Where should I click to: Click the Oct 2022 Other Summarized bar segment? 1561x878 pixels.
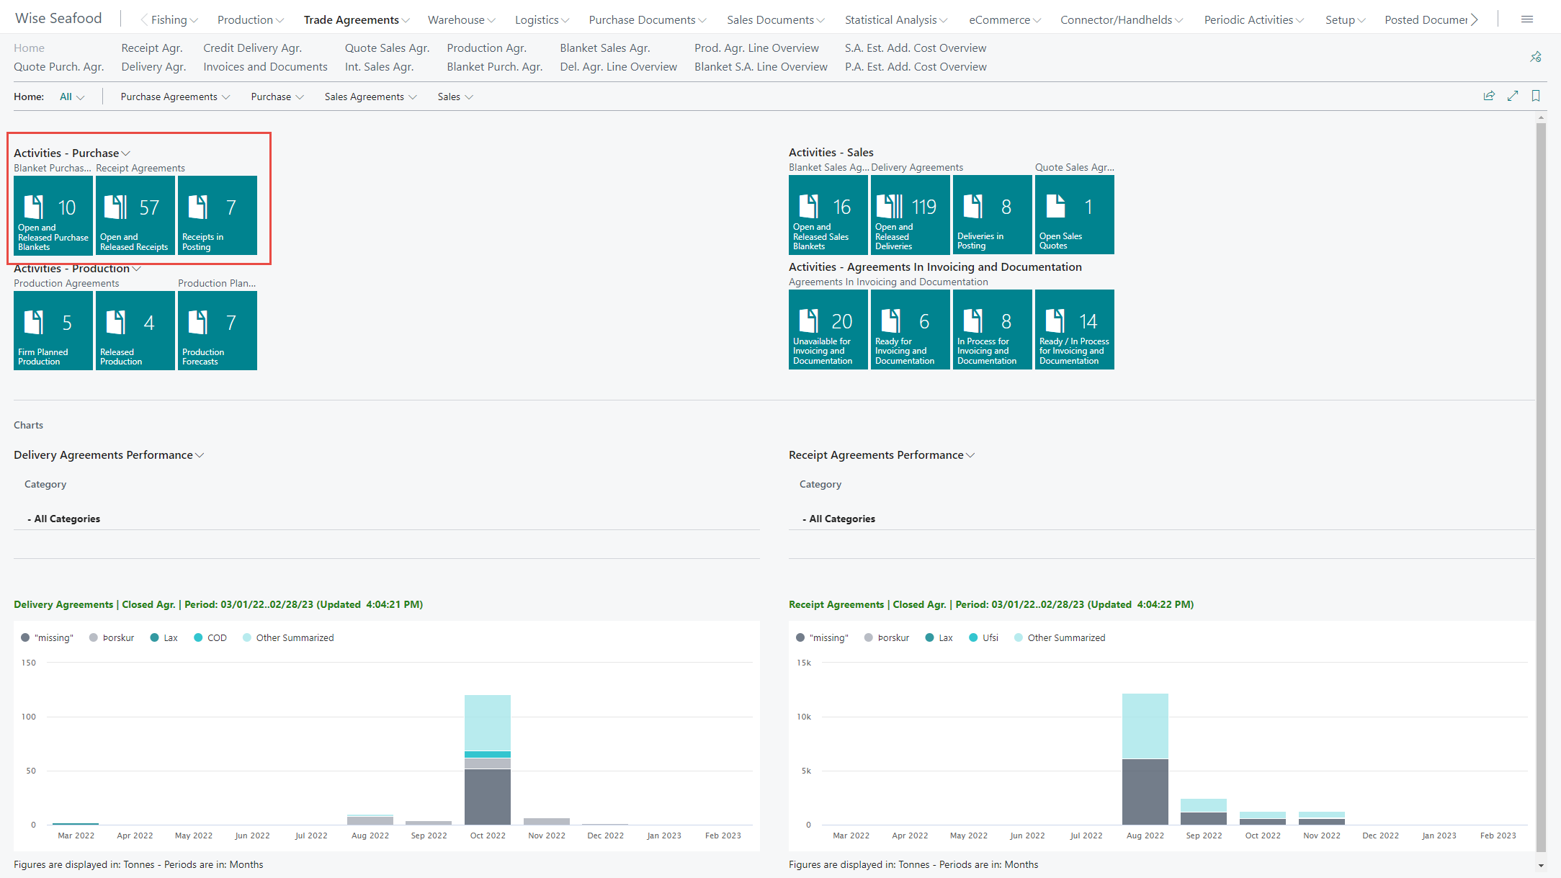pos(488,722)
